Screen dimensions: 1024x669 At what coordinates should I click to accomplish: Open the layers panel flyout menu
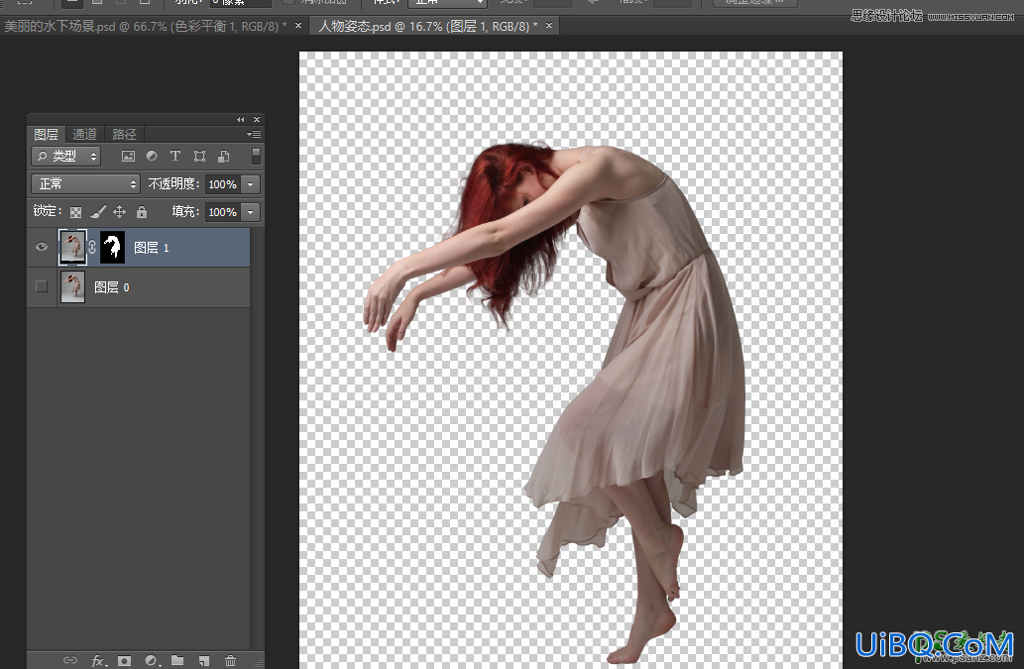pos(254,135)
